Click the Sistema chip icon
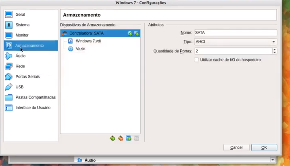 pos(9,25)
